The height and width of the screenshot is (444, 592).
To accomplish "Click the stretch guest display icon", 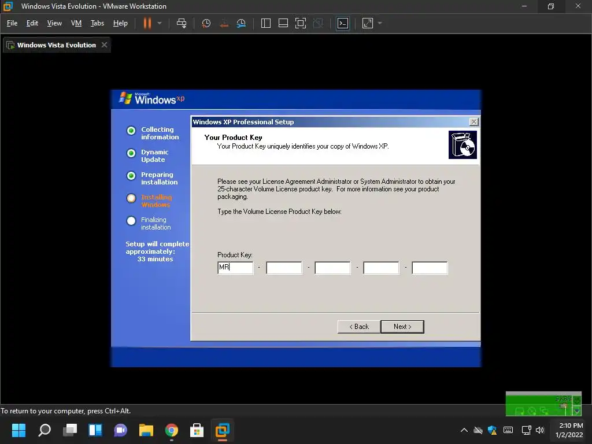I will pos(367,23).
